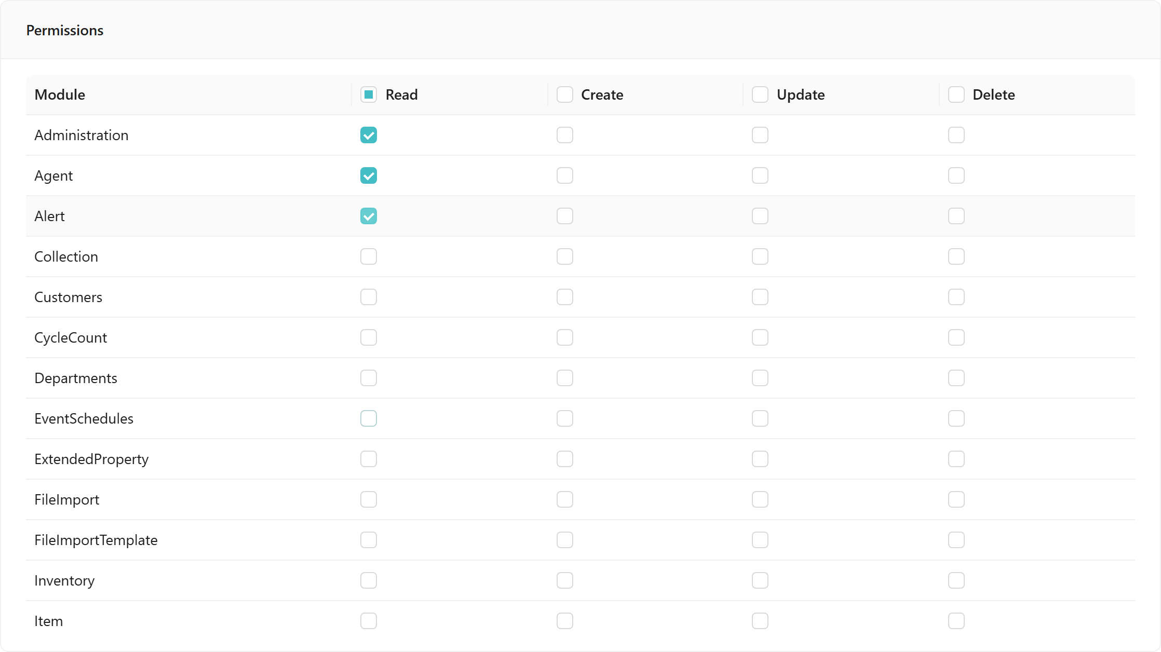Enable Delete permission for FileImportTemplate
Viewport: 1161px width, 652px height.
pyautogui.click(x=956, y=540)
